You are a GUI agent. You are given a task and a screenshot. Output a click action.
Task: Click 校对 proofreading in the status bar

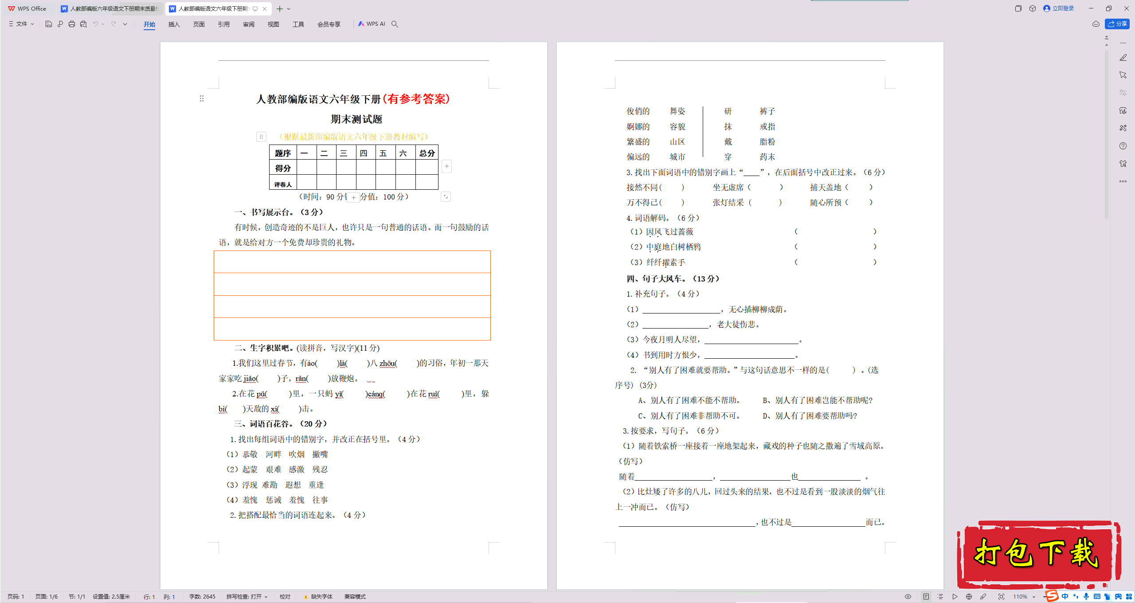pos(285,597)
